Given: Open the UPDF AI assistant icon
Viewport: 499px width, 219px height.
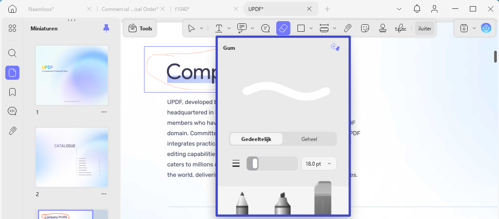Looking at the screenshot, I should 486,28.
